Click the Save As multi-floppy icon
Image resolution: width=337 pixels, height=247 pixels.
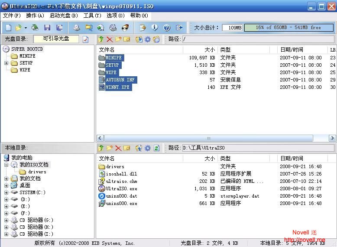coord(59,27)
